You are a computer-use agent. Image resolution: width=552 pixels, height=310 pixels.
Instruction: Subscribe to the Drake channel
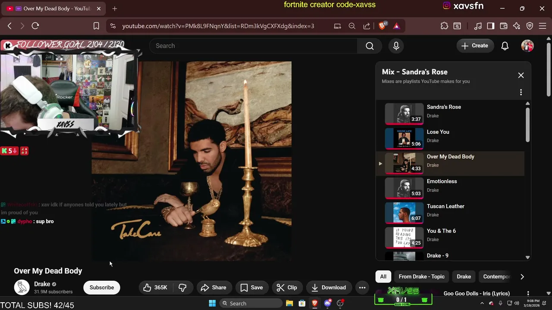pyautogui.click(x=102, y=288)
